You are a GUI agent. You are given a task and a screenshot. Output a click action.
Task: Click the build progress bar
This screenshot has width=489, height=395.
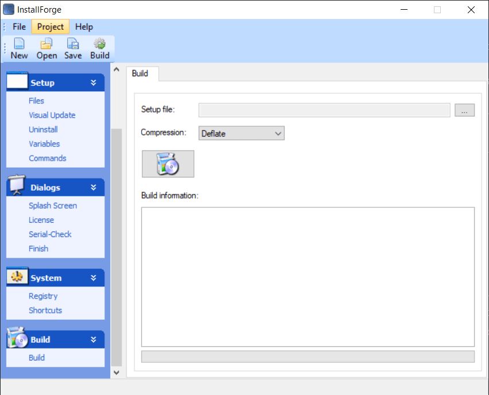click(x=308, y=357)
